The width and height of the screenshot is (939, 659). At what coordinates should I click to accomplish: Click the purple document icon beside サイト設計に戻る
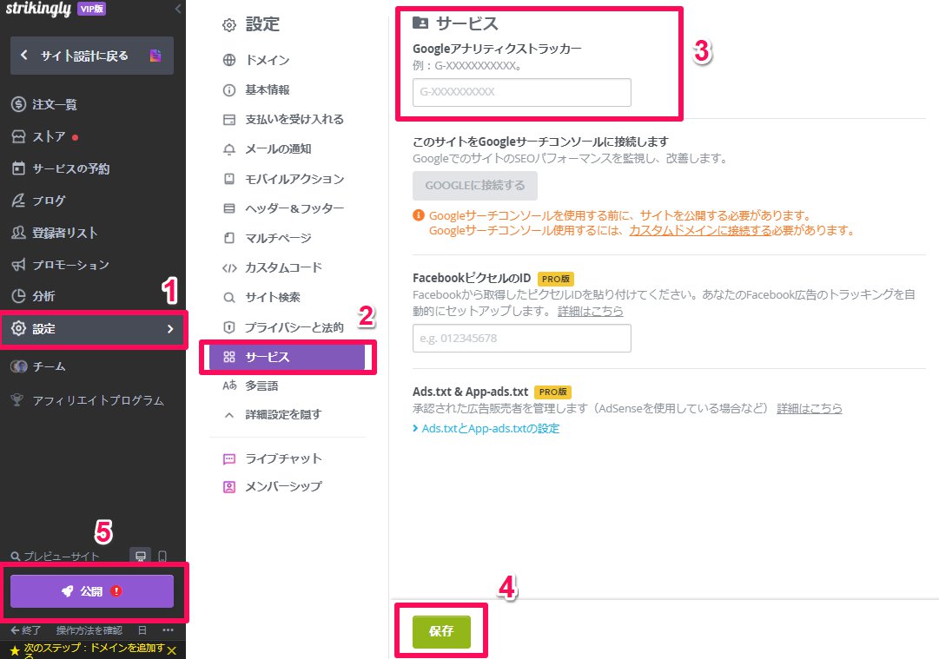[155, 56]
